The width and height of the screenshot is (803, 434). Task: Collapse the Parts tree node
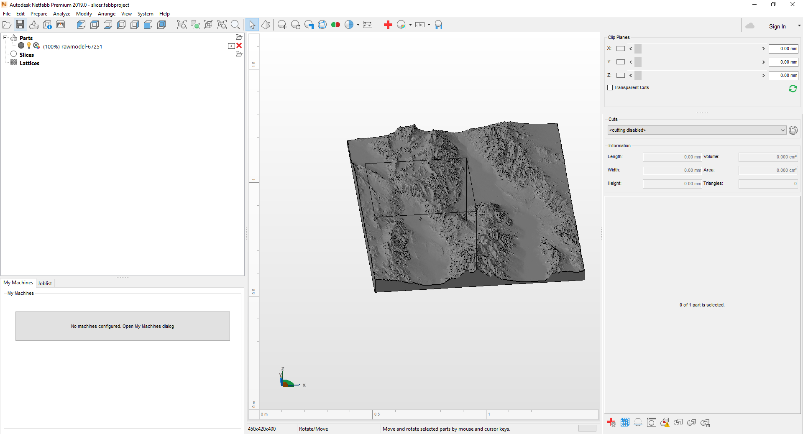click(5, 38)
